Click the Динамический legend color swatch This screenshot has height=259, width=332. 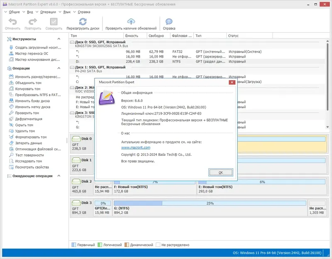127,245
